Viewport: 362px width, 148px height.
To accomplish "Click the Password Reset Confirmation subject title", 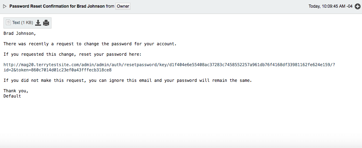I will click(x=57, y=7).
